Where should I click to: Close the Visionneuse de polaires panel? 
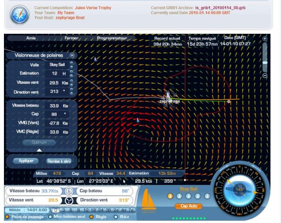click(72, 55)
